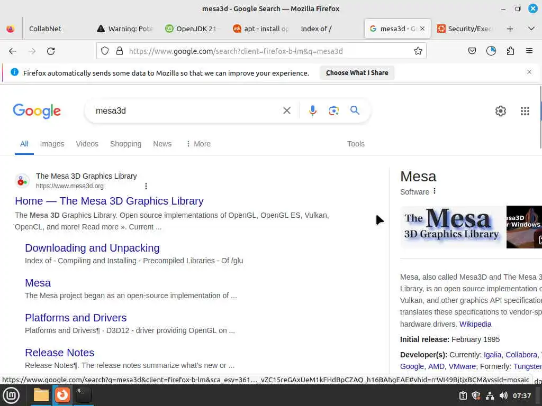Click the Google logo to go home
542x406 pixels.
point(37,111)
